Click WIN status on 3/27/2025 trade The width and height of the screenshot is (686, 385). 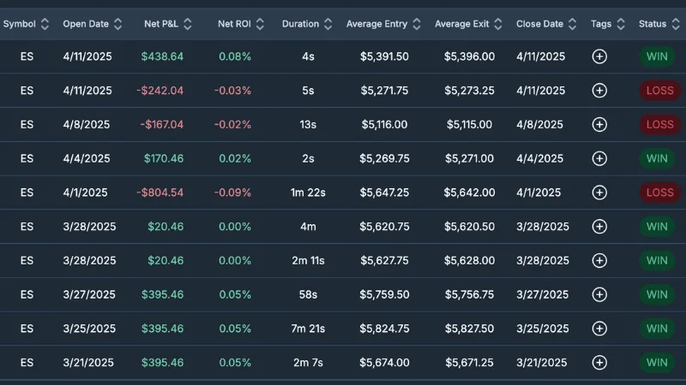coord(657,294)
